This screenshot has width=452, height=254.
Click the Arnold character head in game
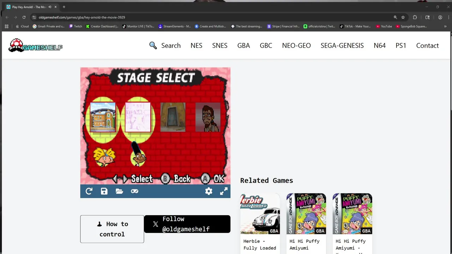pos(104,157)
